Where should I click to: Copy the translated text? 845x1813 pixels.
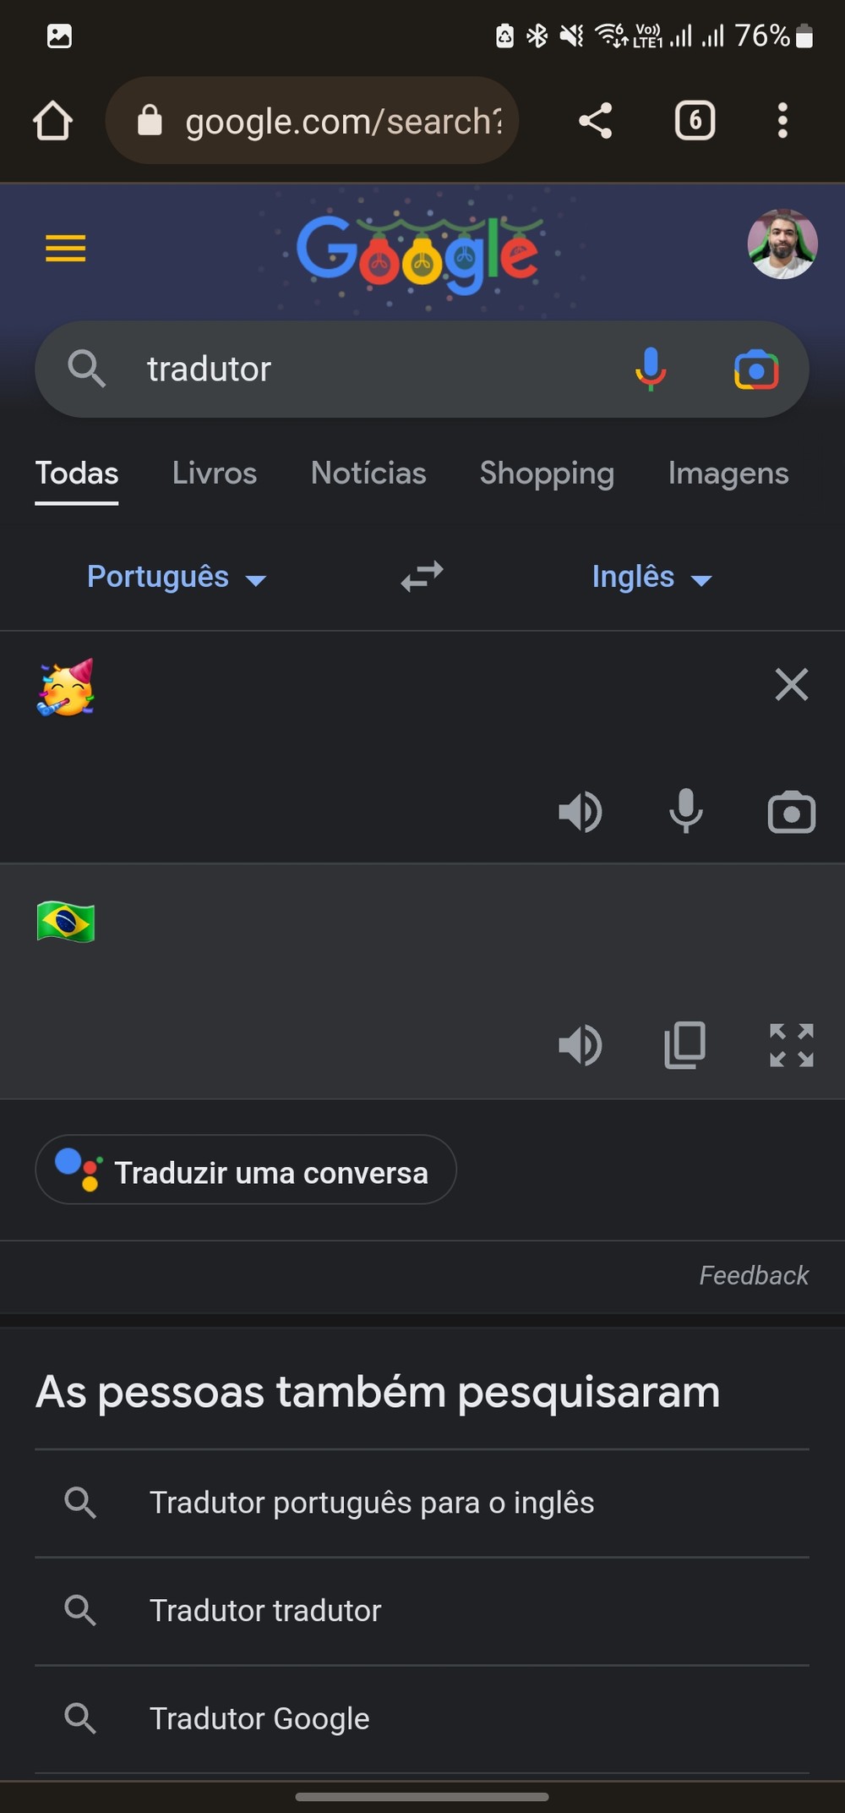click(x=684, y=1045)
